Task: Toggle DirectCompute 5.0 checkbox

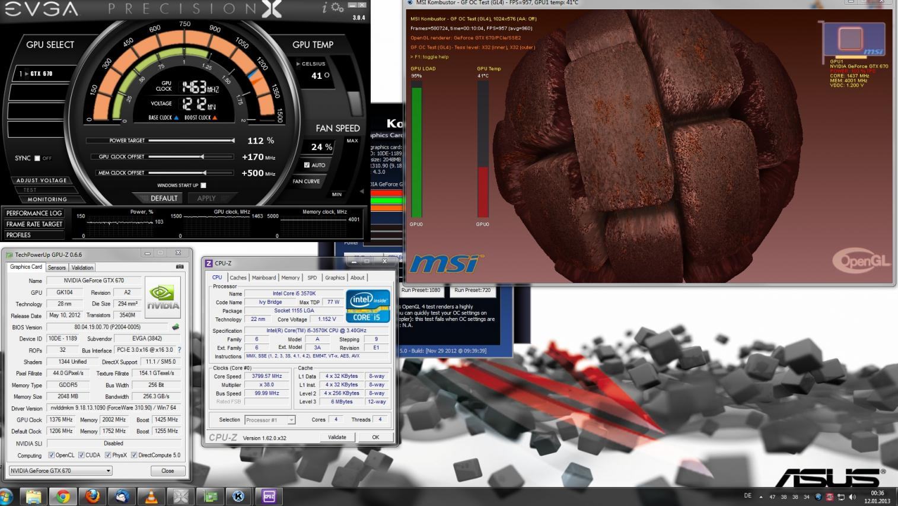Action: point(134,455)
